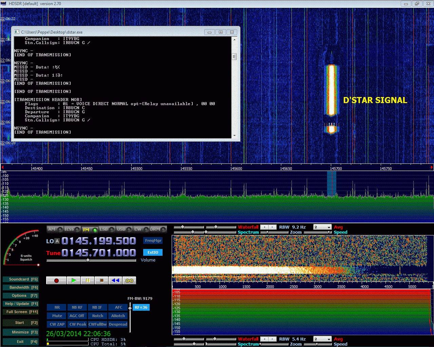Toggle the Despread option

pyautogui.click(x=118, y=324)
